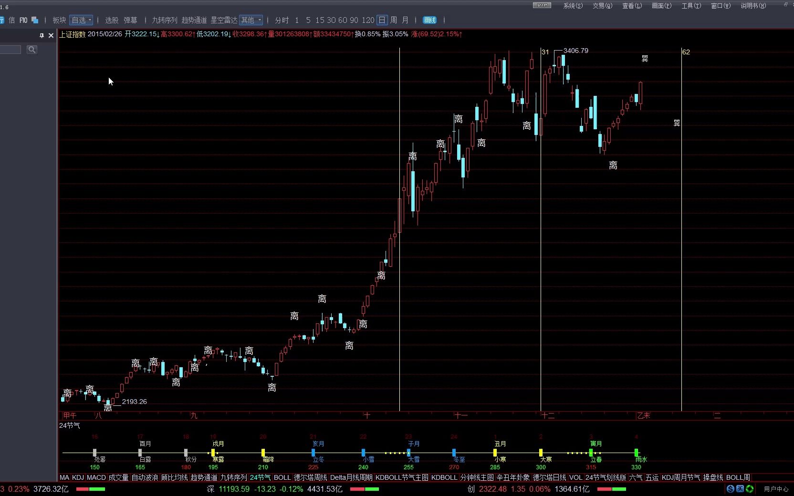Image resolution: width=794 pixels, height=496 pixels.
Task: Click the 弹幕 toolbar button
Action: coord(130,20)
